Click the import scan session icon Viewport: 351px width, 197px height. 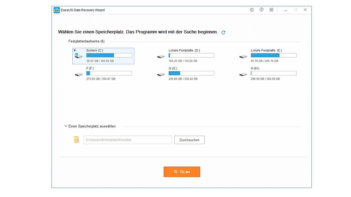point(252,10)
